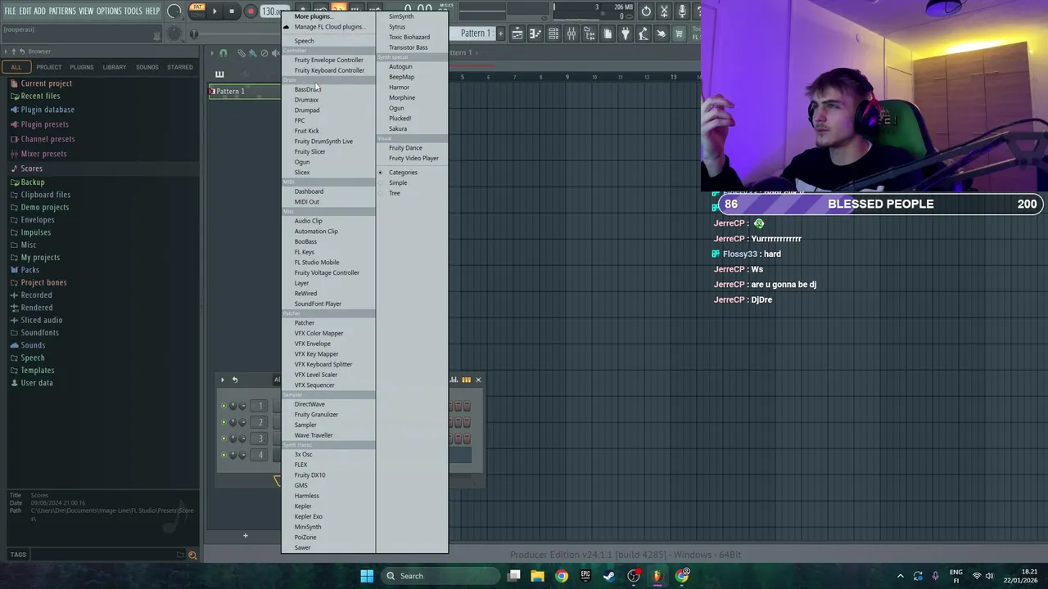1048x589 pixels.
Task: Click the magnet snap icon in playlist toolbar
Action: coord(224,53)
